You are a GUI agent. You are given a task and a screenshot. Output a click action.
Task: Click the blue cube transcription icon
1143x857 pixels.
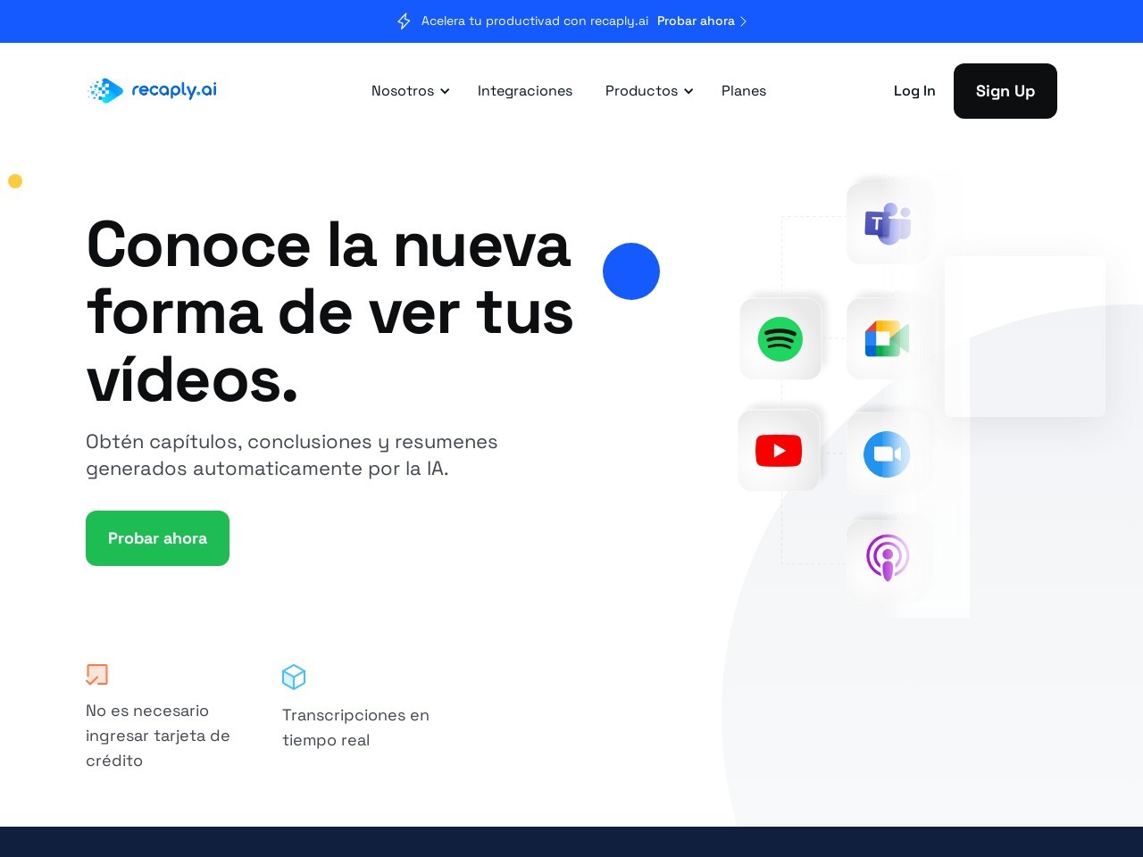(294, 678)
